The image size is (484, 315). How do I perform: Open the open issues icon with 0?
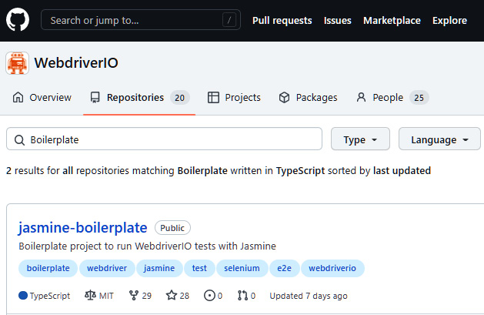coord(209,296)
